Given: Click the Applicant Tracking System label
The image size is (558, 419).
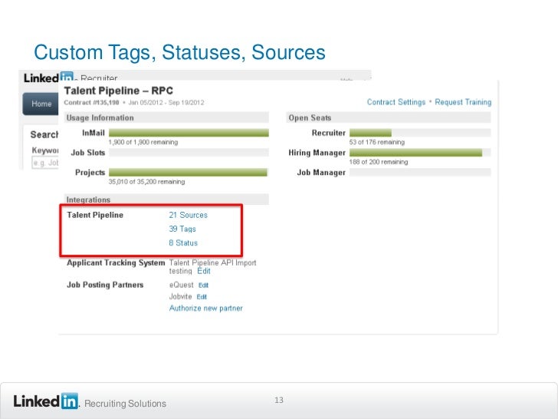Looking at the screenshot, I should [x=116, y=262].
